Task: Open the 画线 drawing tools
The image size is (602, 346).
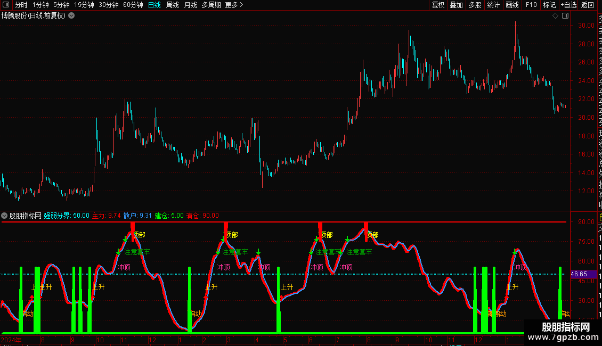Action: 512,5
